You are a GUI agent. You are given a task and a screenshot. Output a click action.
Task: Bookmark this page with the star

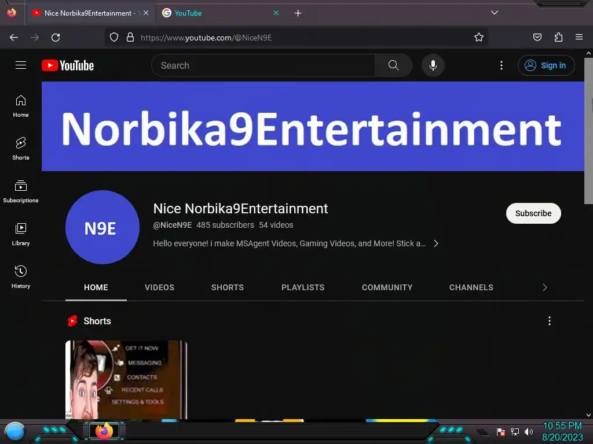tap(479, 38)
